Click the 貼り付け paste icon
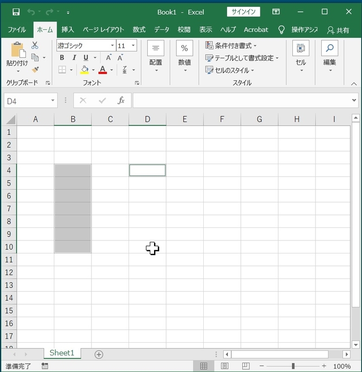362x372 pixels. pos(18,50)
